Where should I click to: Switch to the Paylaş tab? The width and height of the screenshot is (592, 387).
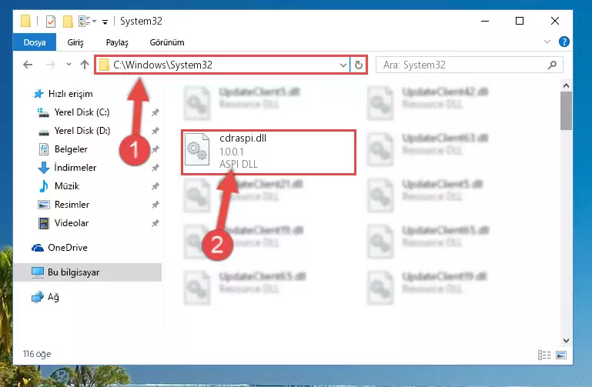coord(117,42)
